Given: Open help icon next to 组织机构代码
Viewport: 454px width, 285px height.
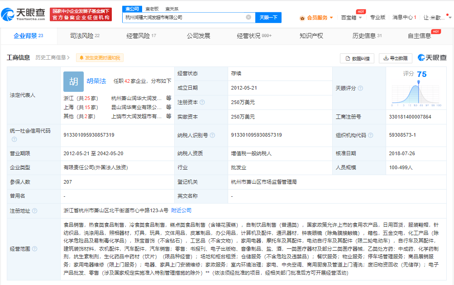Looking at the screenshot, I should pos(370,135).
